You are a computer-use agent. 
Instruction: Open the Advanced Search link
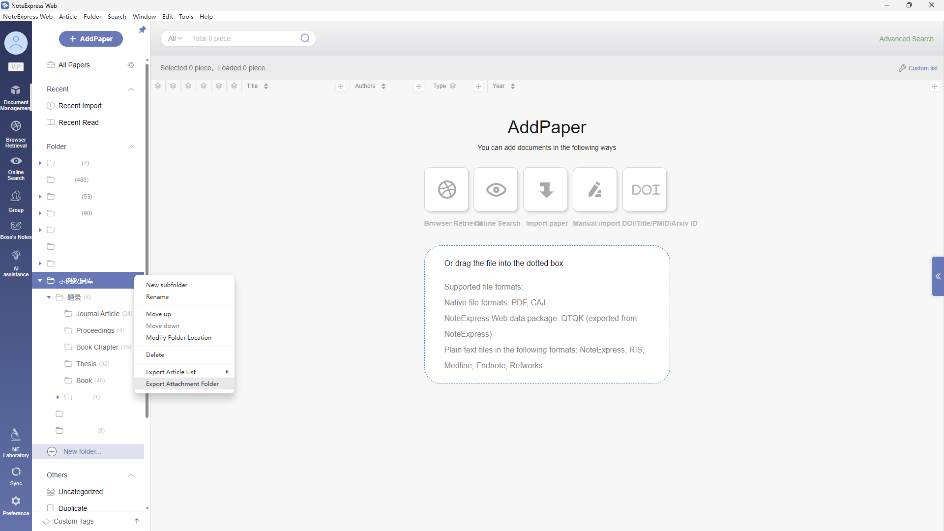pos(906,39)
